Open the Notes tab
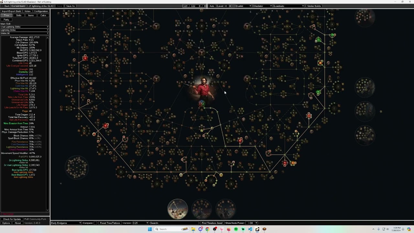 click(x=27, y=11)
